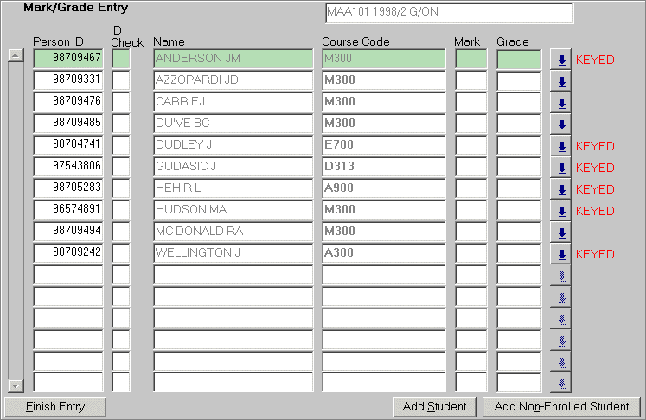This screenshot has height=420, width=646.
Task: Click the down-arrow icon for AZZOPARDI JD
Action: tap(561, 81)
